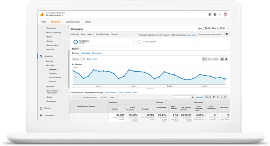The height and width of the screenshot is (146, 270).
Task: Click the All Sessions segment circle
Action: (75, 42)
